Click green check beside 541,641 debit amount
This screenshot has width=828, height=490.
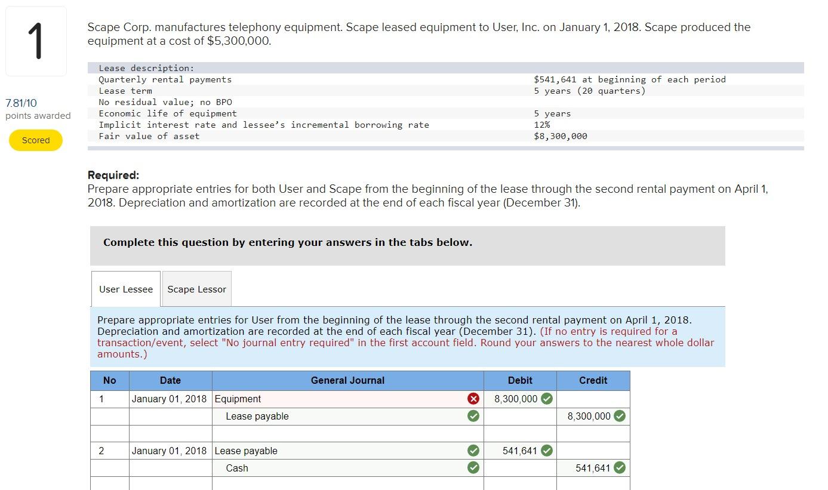click(546, 451)
